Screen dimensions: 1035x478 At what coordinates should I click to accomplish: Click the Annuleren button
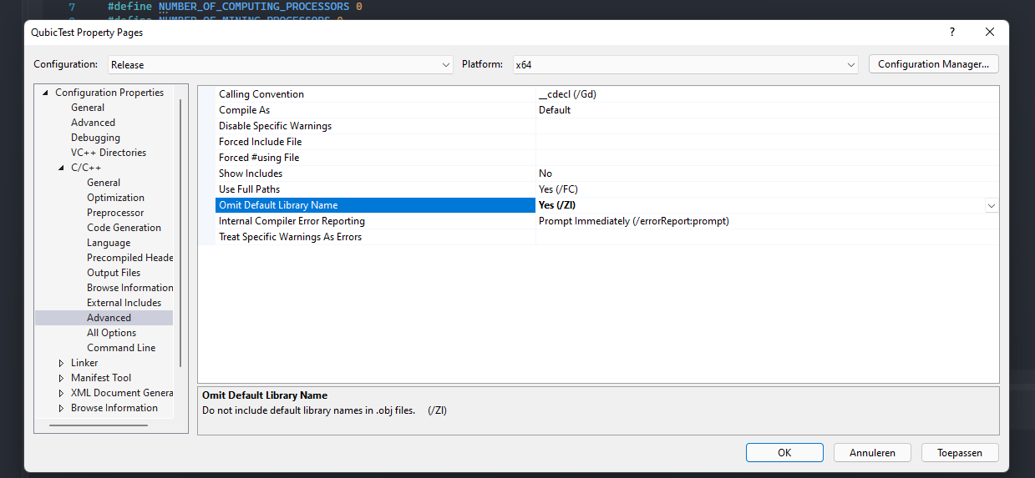point(872,453)
